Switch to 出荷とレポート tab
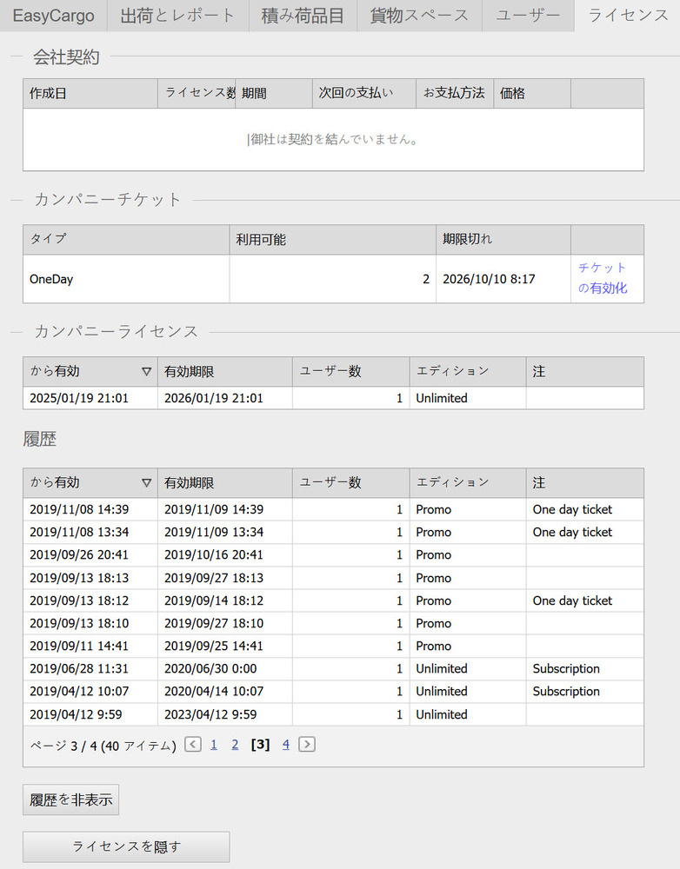Image resolution: width=680 pixels, height=869 pixels. (177, 16)
